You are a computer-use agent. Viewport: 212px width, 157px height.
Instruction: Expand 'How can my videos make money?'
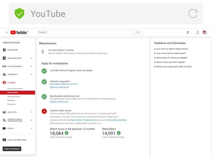tap(171, 49)
